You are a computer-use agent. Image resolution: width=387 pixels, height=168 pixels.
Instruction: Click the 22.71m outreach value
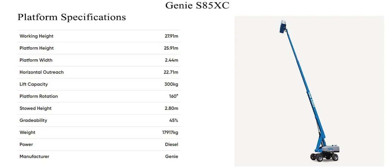coord(171,72)
